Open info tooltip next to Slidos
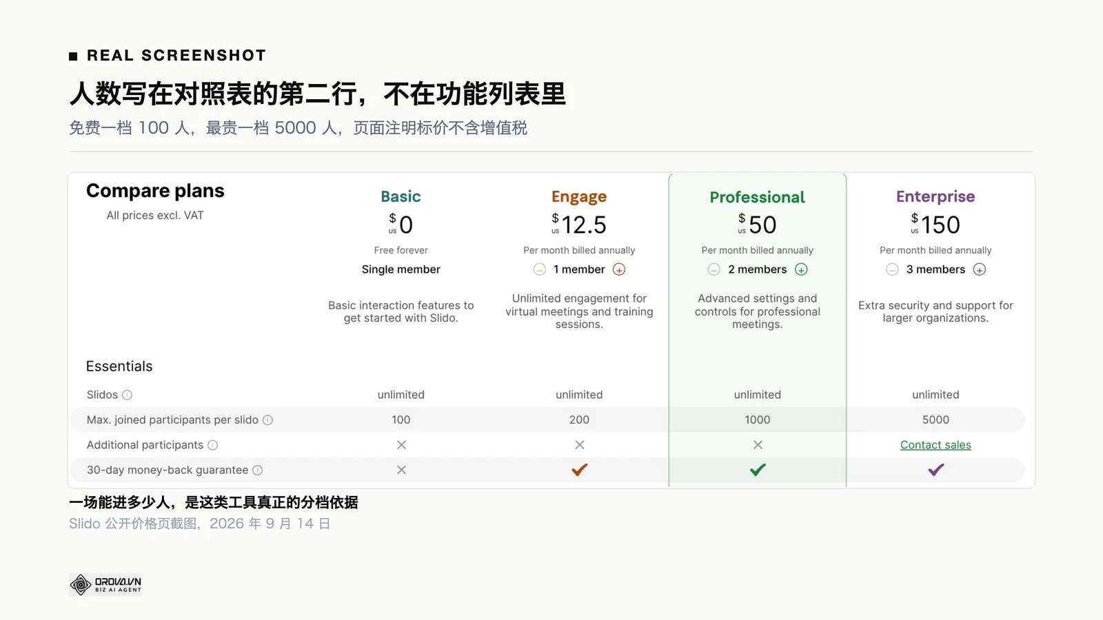Viewport: 1103px width, 620px height. (127, 395)
